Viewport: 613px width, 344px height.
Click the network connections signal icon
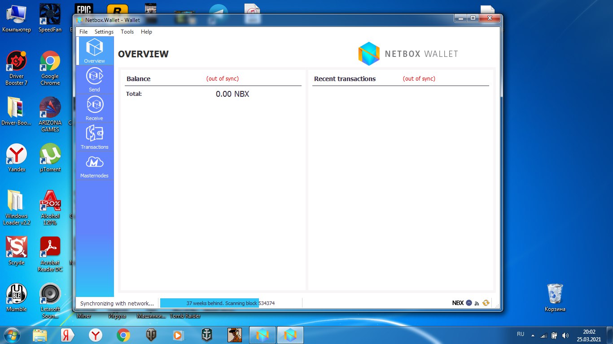click(477, 303)
